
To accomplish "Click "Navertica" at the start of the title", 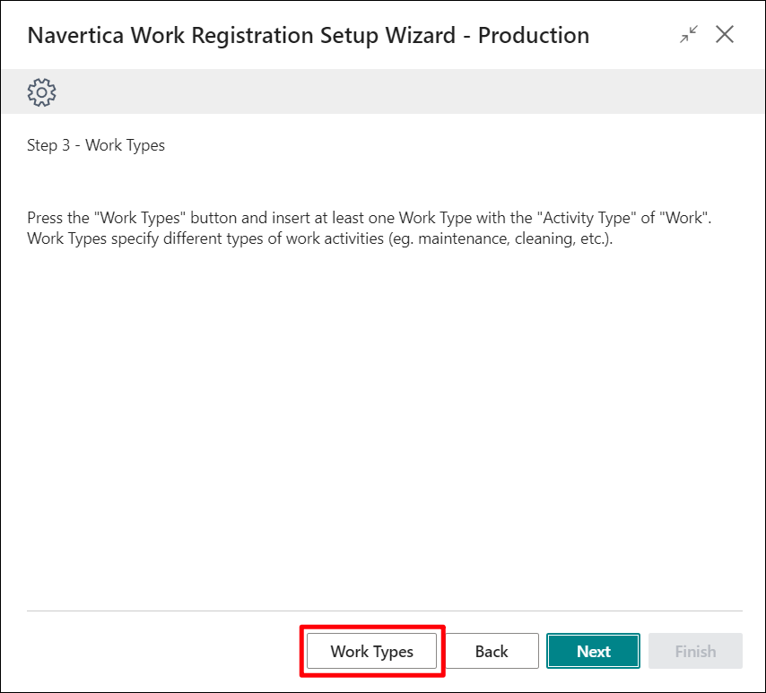I will [x=75, y=35].
